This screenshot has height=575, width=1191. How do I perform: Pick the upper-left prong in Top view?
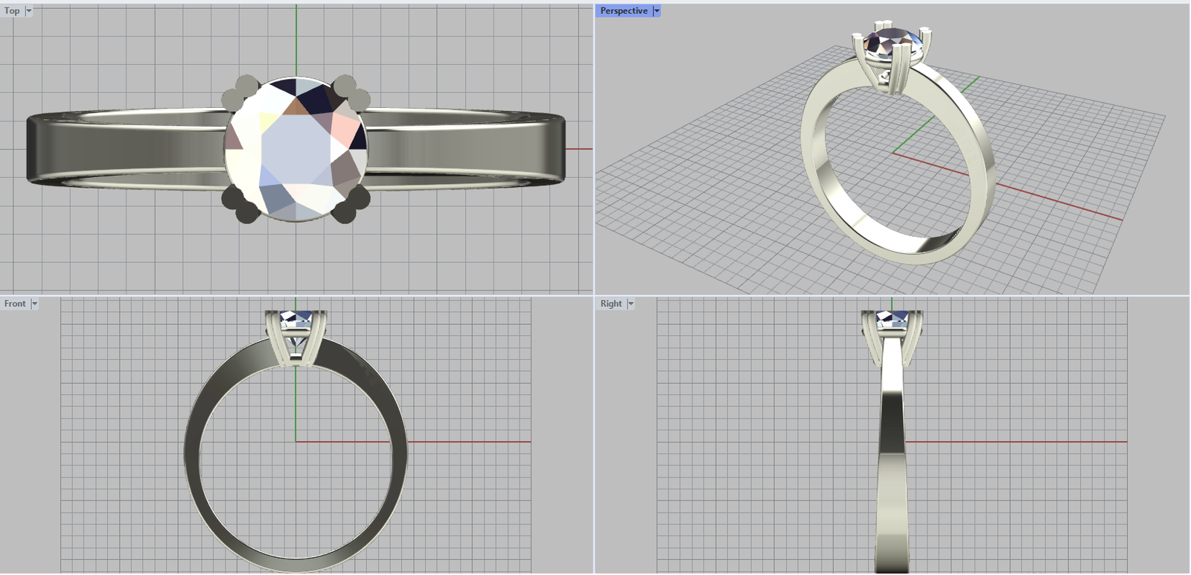click(x=237, y=92)
